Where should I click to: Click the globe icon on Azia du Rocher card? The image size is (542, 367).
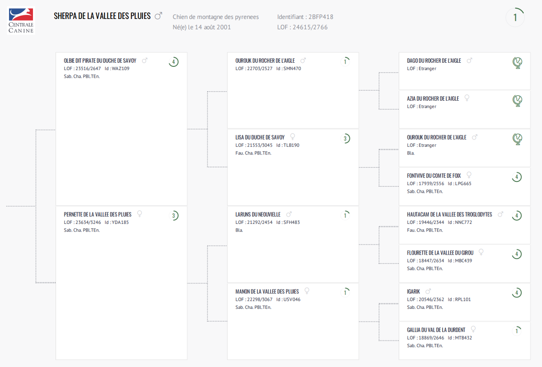click(x=517, y=100)
